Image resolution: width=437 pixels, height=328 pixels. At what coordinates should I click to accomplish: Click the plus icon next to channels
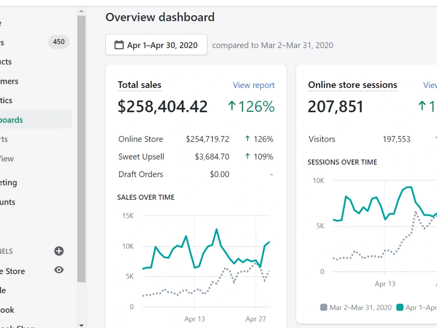[59, 251]
